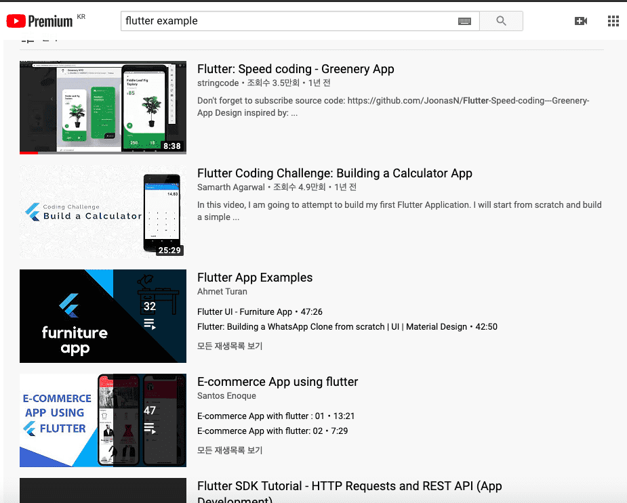Screen dimensions: 627x503
Task: Click the red watch-progress bar on Greenery thumbnail
Action: coord(28,152)
